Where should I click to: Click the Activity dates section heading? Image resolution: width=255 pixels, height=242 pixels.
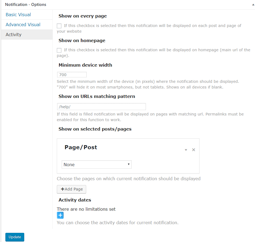[x=75, y=200]
